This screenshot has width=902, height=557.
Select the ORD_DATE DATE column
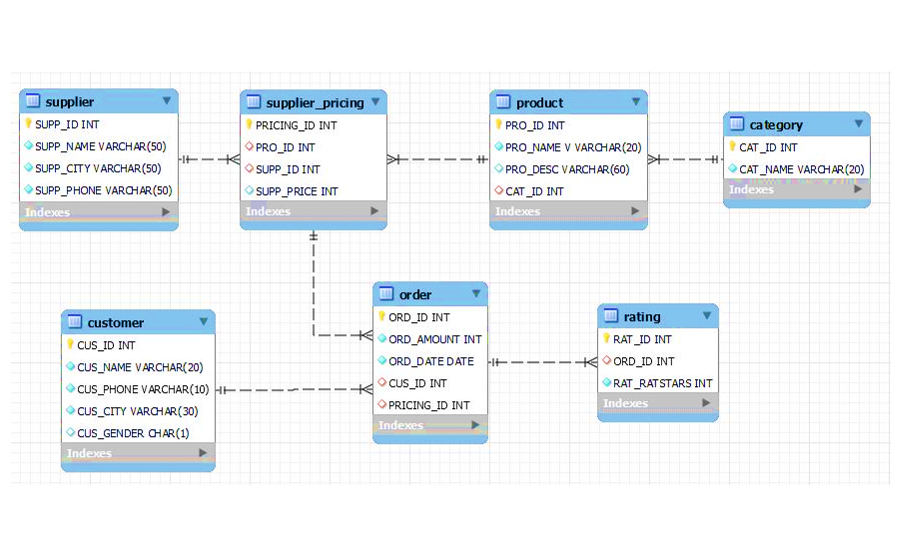point(430,362)
